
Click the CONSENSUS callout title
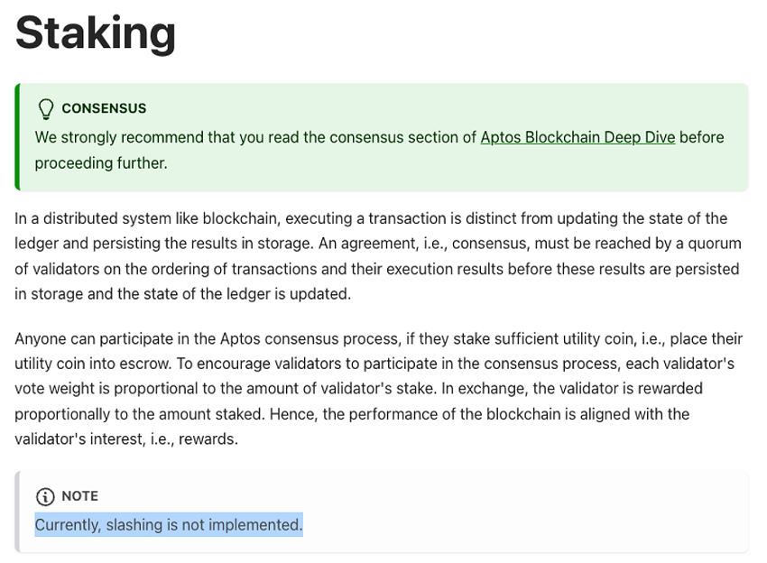104,108
